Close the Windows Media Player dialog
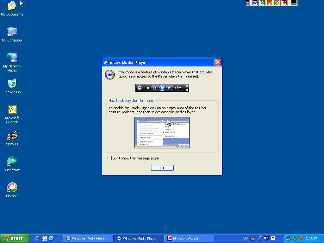The width and height of the screenshot is (324, 243). (x=218, y=62)
